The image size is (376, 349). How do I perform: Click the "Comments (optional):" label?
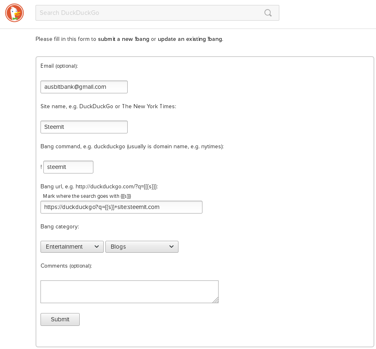pos(66,266)
